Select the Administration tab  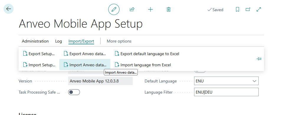[x=35, y=41]
